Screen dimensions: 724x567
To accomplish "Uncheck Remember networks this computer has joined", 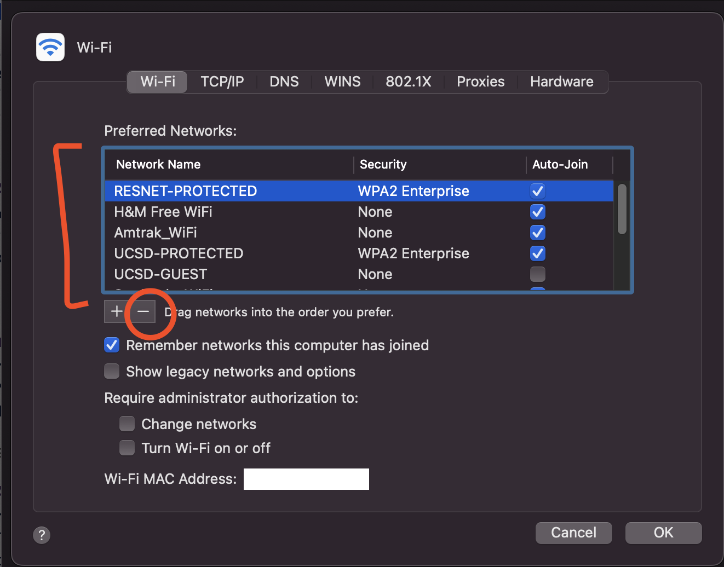I will pos(111,345).
